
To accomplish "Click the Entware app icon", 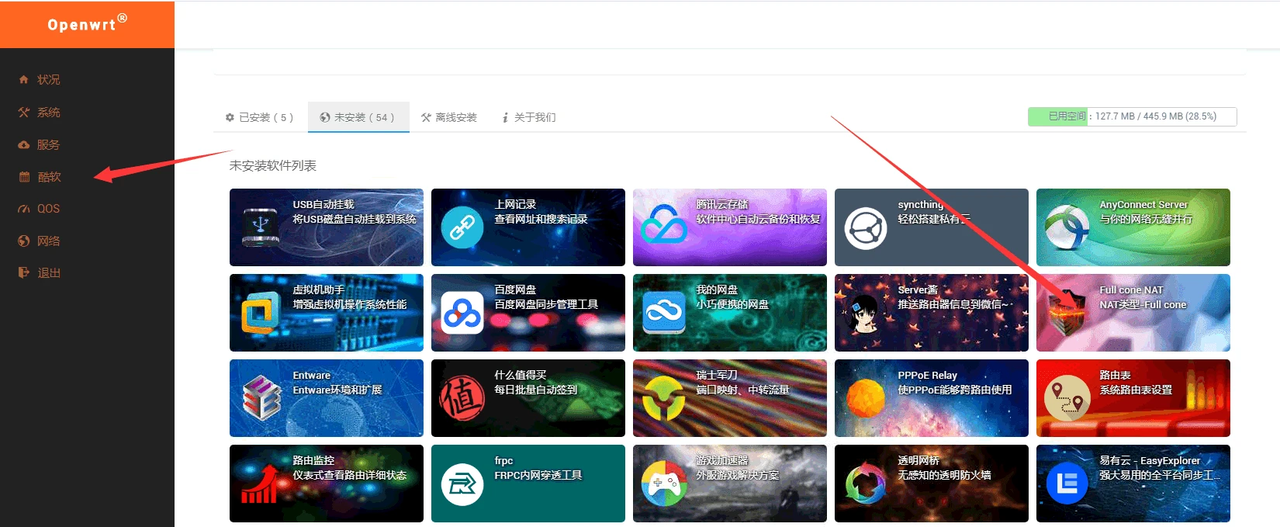I will pos(261,398).
